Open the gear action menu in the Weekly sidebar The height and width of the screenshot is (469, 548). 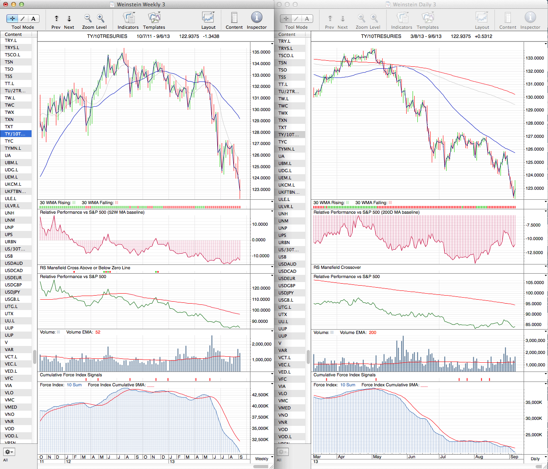(9, 452)
